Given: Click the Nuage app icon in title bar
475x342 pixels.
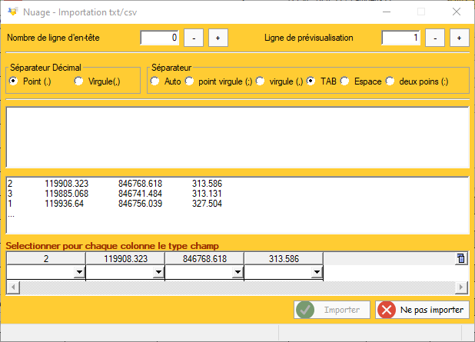Looking at the screenshot, I should 13,12.
